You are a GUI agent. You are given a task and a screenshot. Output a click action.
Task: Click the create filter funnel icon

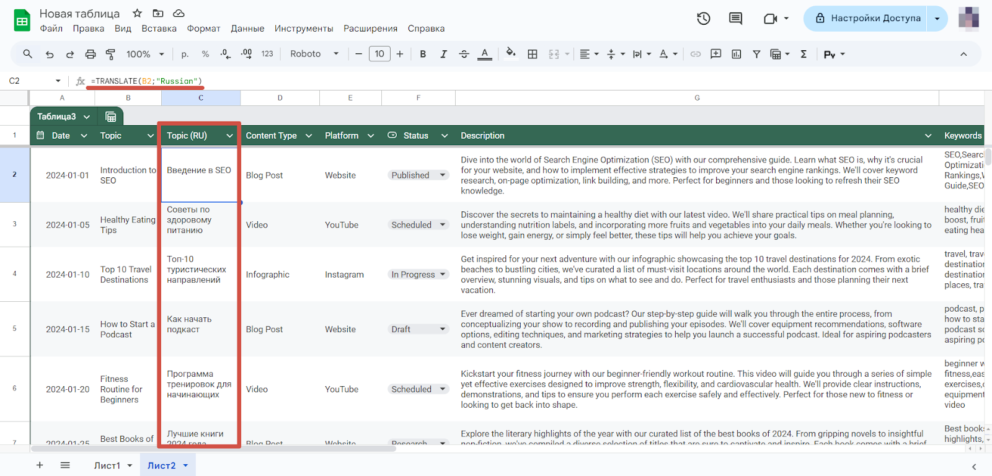756,54
